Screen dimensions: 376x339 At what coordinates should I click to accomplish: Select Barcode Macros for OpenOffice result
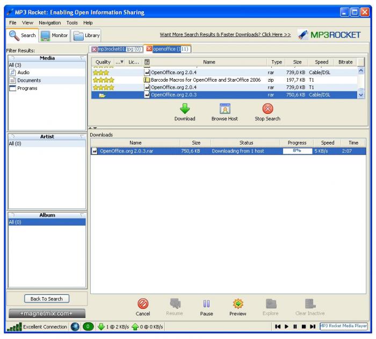(x=224, y=80)
